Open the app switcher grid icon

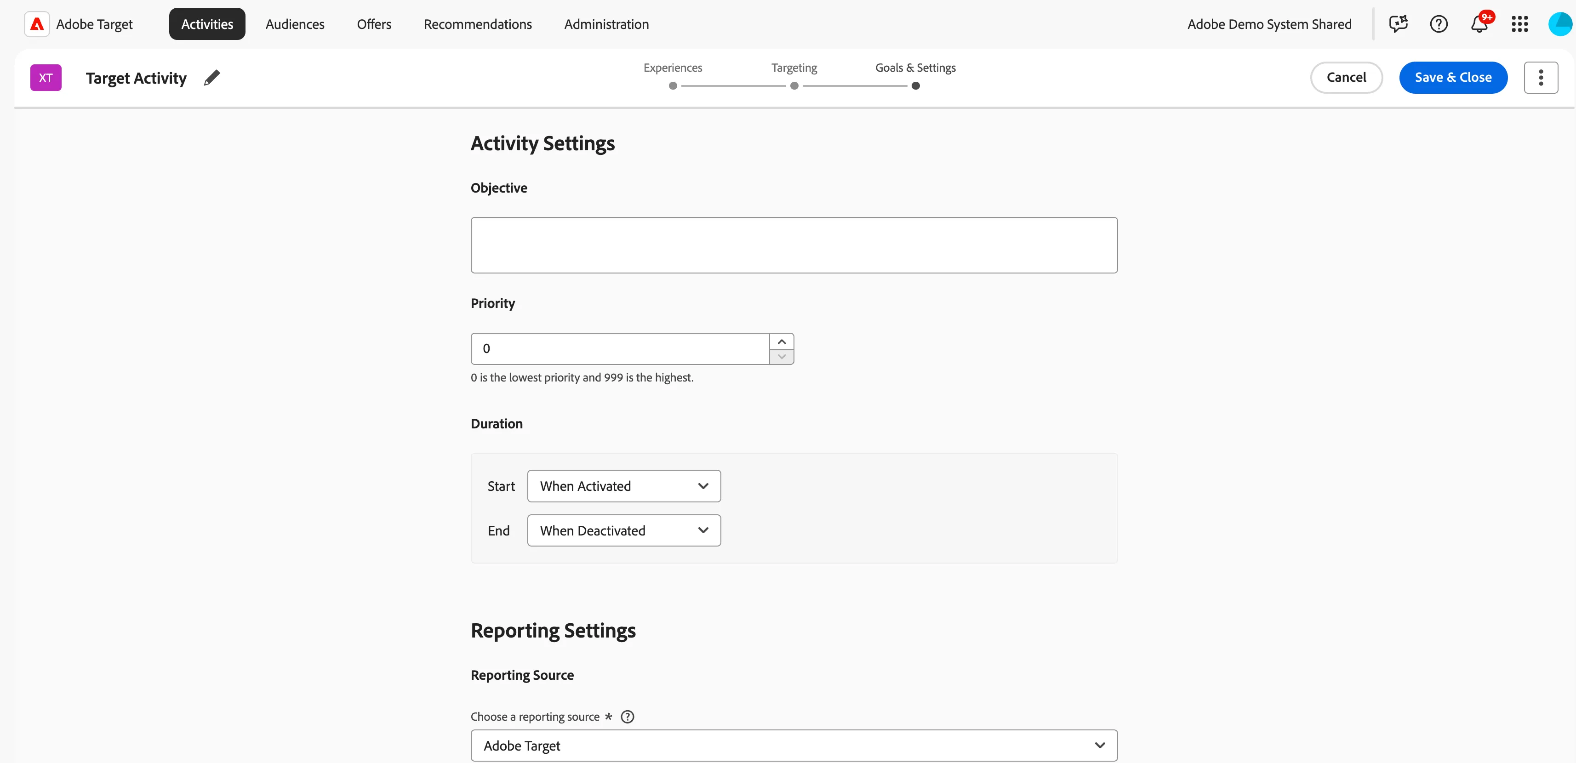(x=1520, y=24)
